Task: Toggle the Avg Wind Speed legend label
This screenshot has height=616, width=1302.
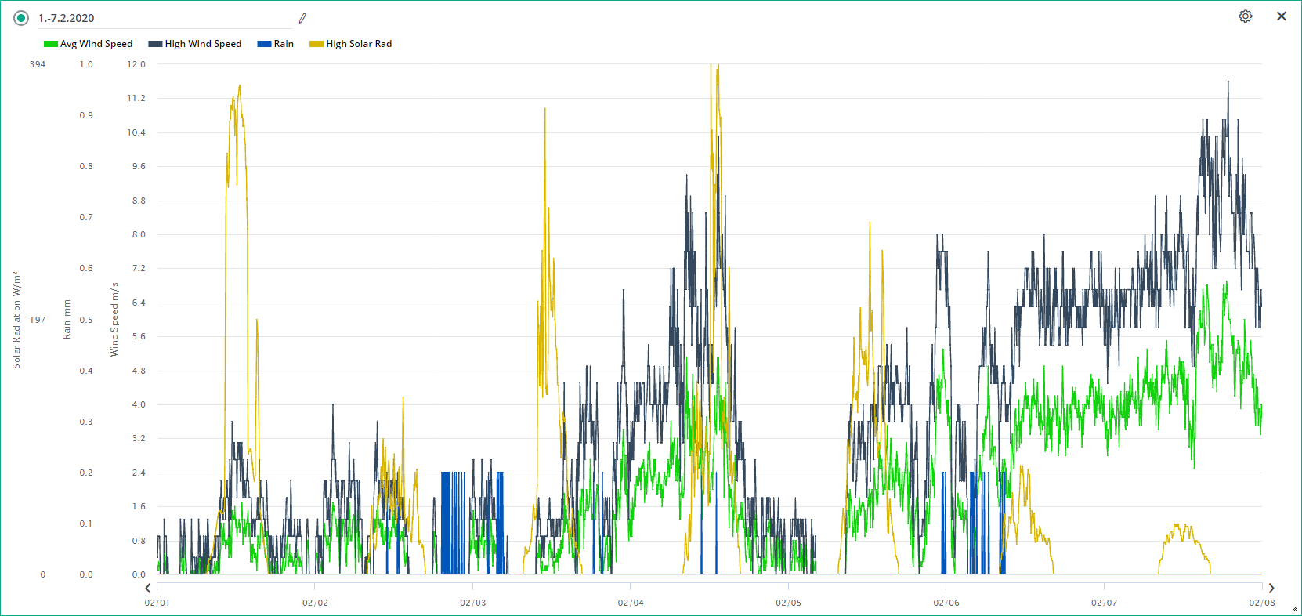Action: pos(96,44)
